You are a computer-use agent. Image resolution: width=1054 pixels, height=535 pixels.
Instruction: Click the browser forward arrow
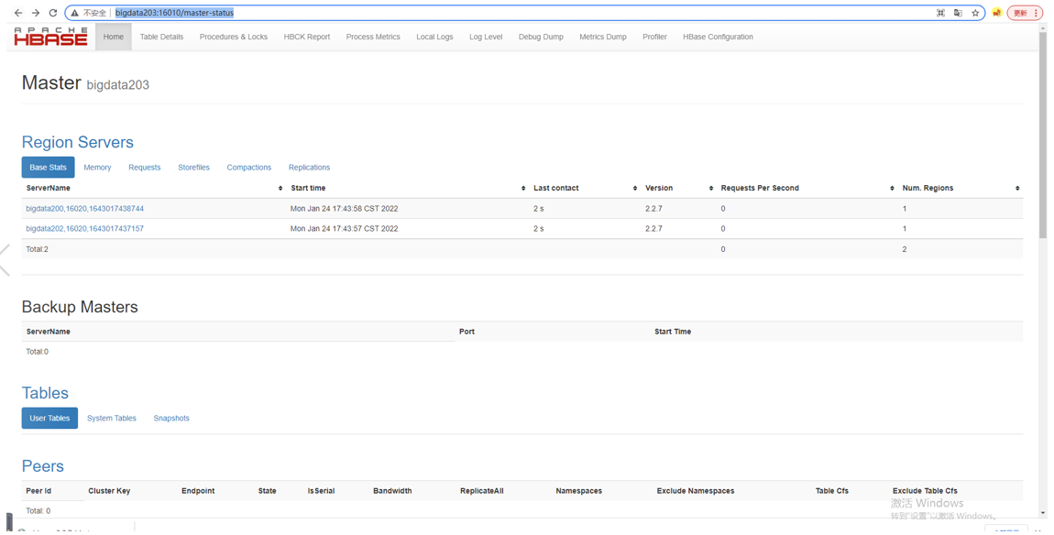point(36,13)
